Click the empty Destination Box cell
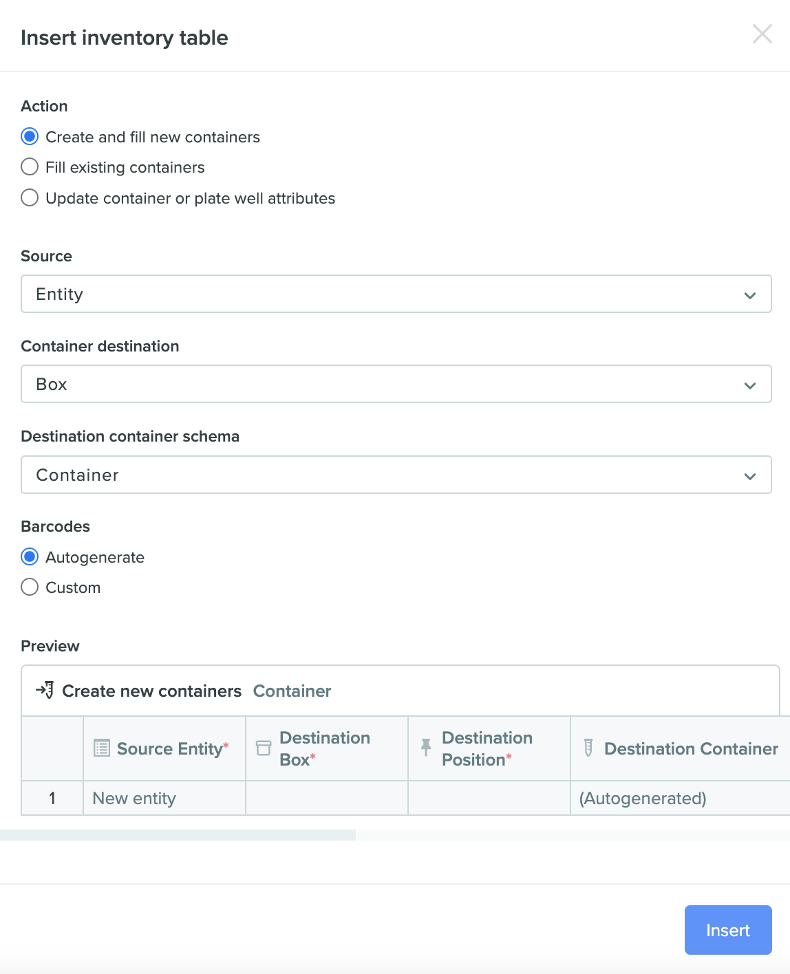The image size is (790, 974). pos(327,798)
